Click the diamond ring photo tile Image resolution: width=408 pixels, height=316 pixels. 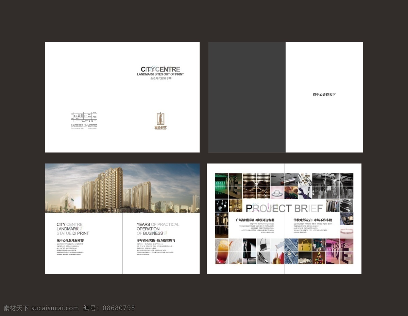click(x=277, y=192)
